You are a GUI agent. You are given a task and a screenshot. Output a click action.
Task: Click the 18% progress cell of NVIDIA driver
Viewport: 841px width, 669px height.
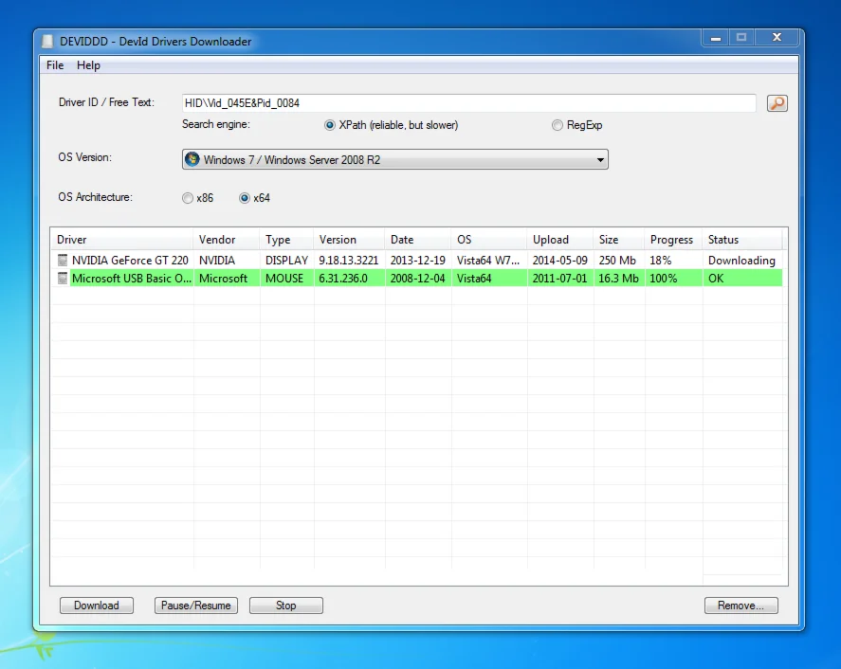(x=661, y=260)
